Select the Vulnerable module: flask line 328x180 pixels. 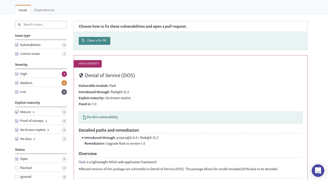pyautogui.click(x=97, y=86)
